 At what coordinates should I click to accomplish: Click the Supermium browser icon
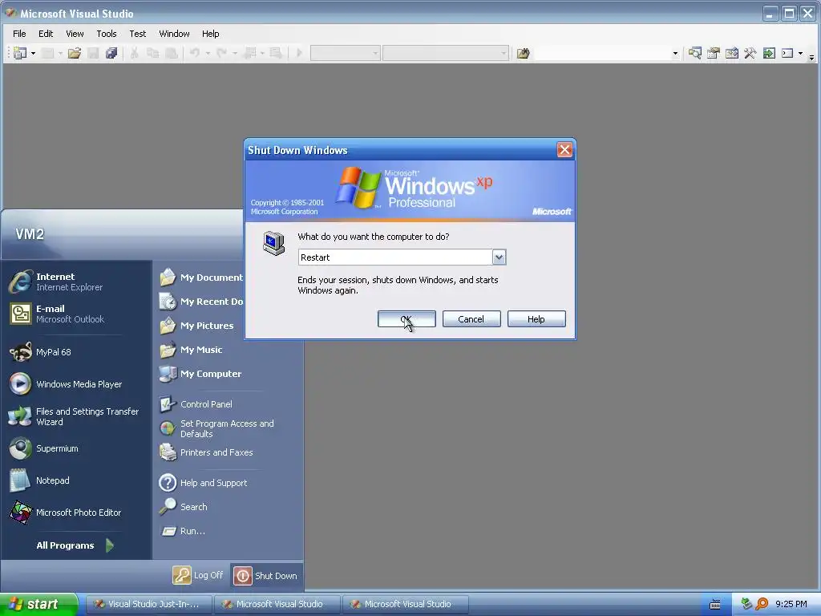(x=20, y=448)
